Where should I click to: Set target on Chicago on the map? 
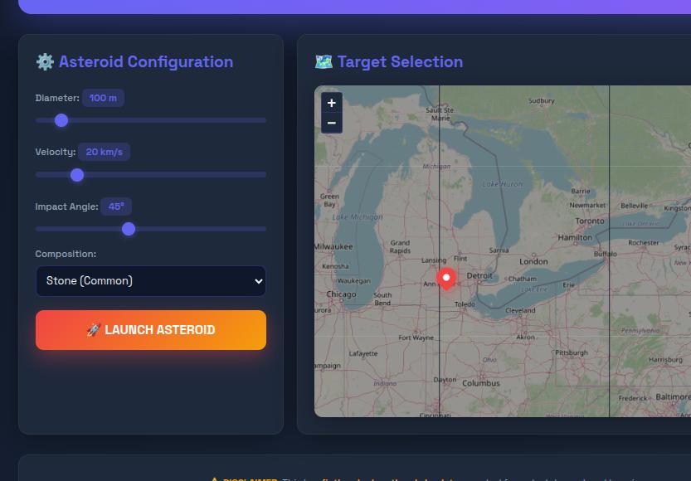pos(341,294)
